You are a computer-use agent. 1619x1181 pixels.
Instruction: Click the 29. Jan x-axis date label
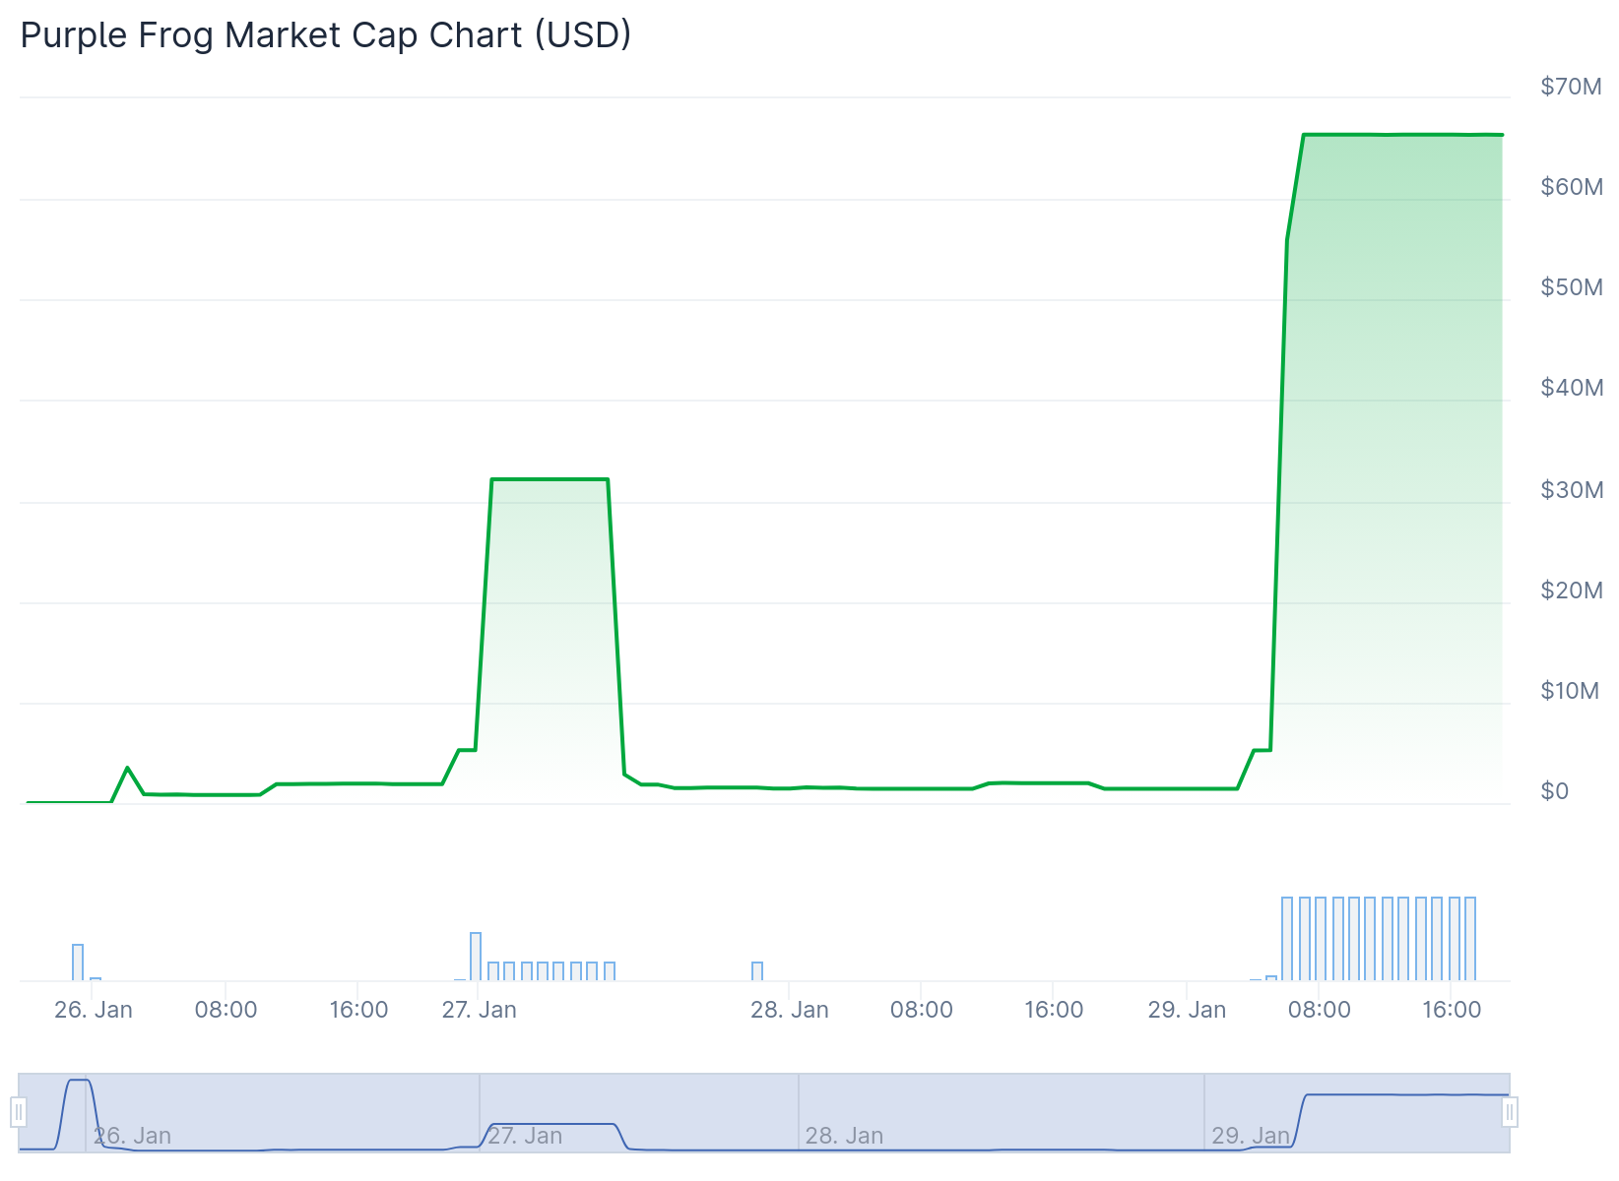[1187, 1010]
